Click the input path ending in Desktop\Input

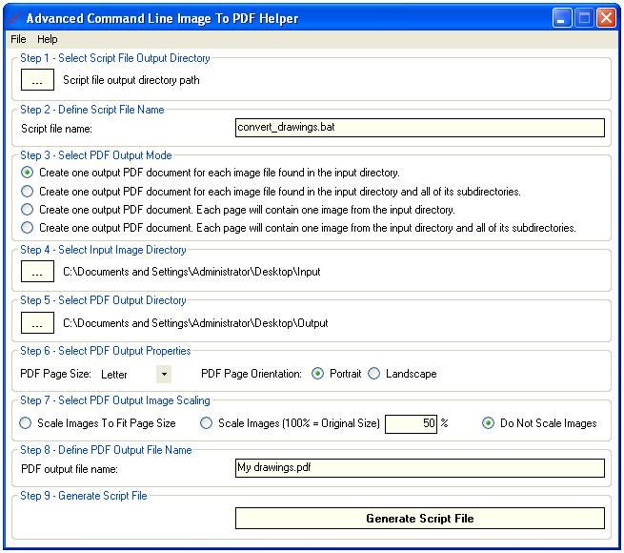[191, 272]
